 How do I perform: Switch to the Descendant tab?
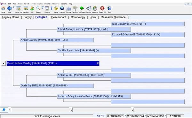point(59,17)
